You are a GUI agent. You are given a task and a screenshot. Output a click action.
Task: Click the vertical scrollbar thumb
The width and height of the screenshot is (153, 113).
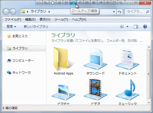point(149,74)
